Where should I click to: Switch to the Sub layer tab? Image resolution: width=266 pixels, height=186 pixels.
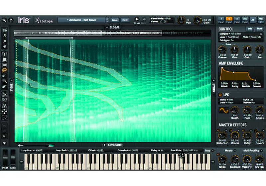[x=245, y=19]
